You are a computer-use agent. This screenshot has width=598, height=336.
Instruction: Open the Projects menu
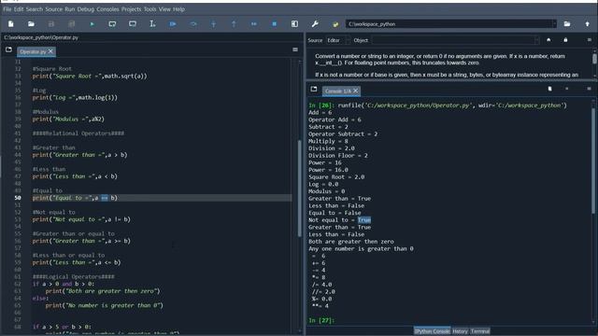point(131,9)
